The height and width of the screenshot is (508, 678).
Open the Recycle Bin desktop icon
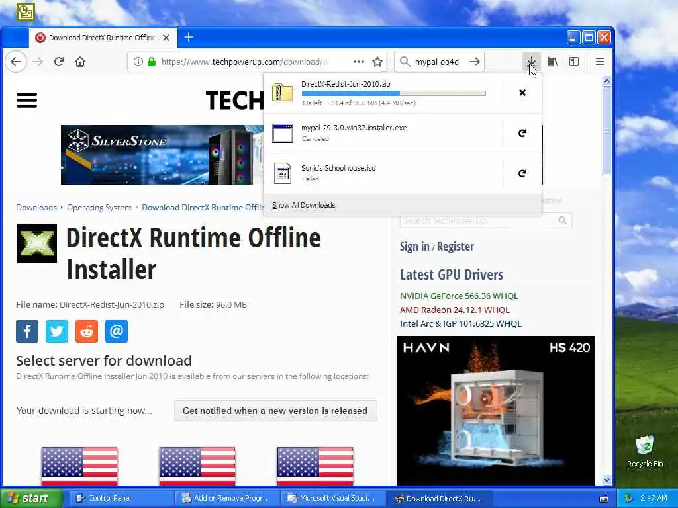pos(645,451)
